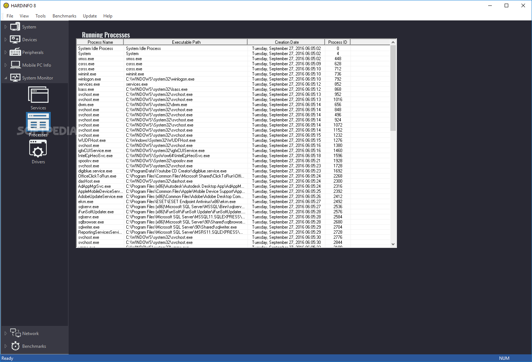The width and height of the screenshot is (532, 362).
Task: Click the process list scroll up arrow
Action: click(393, 42)
